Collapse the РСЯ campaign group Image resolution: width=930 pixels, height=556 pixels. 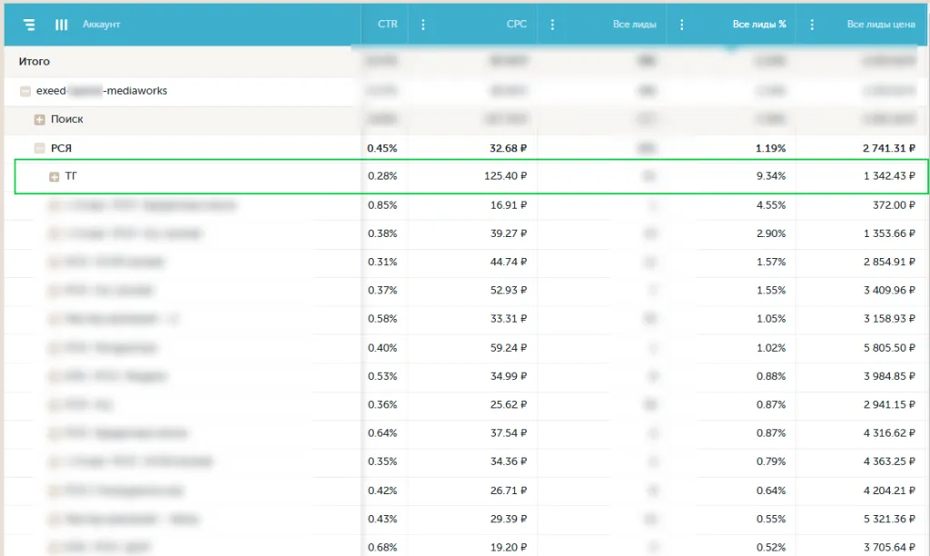coord(40,148)
